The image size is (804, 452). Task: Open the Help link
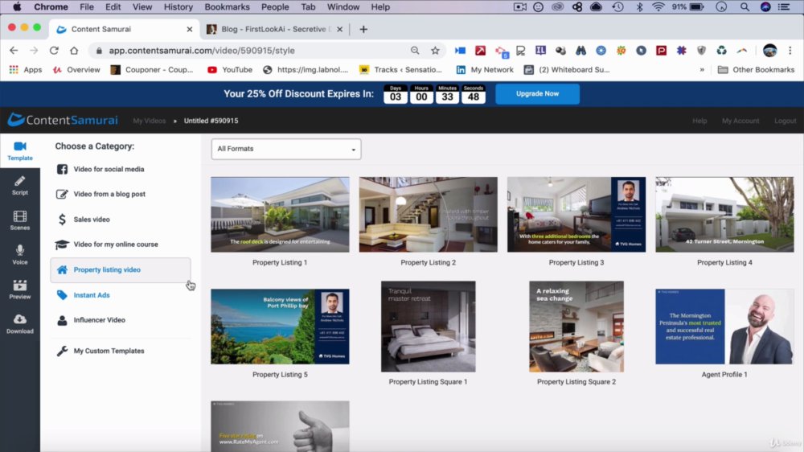699,121
